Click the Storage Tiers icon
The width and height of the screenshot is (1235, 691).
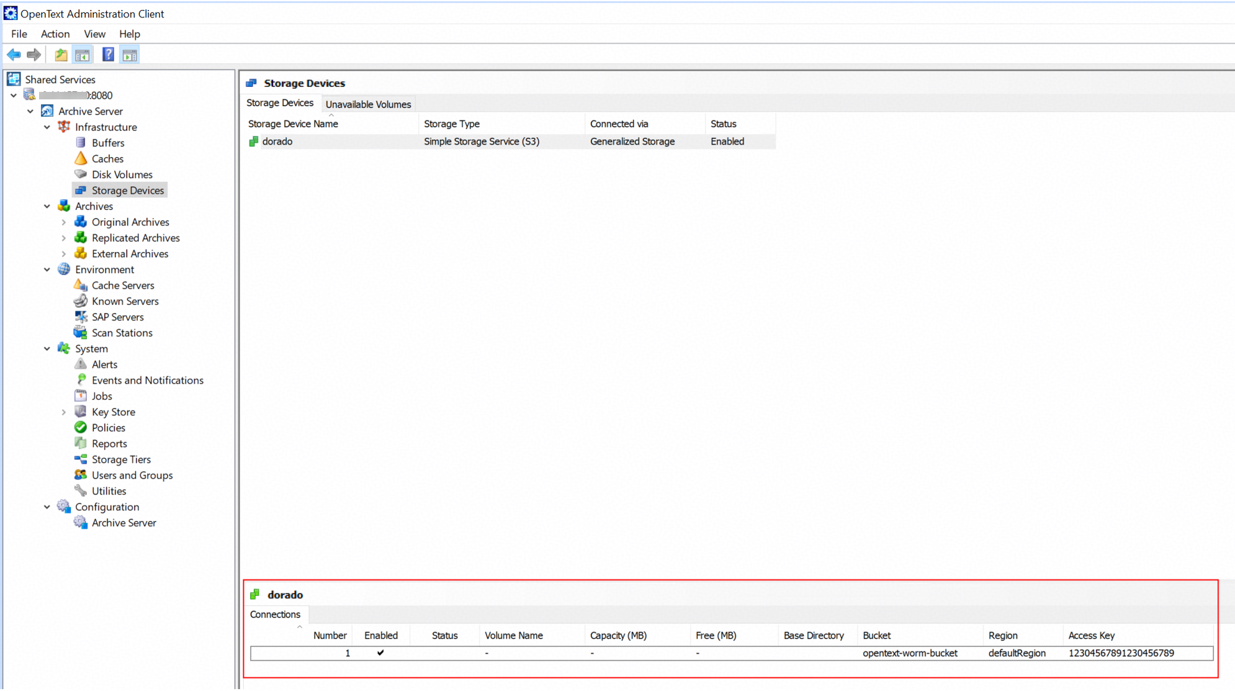(x=81, y=459)
